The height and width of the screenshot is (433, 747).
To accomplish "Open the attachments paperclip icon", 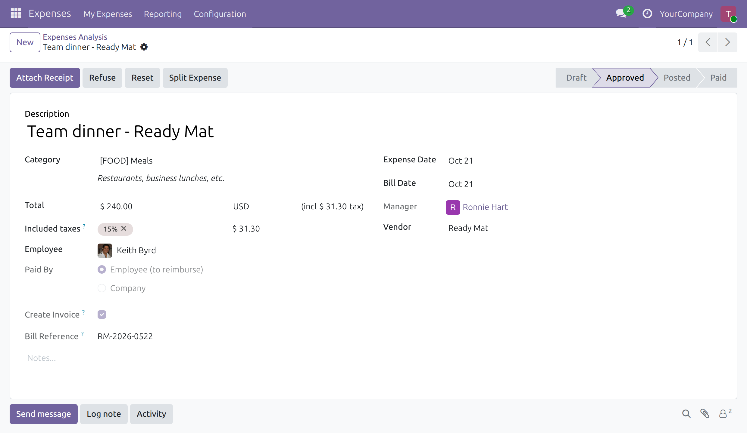I will coord(705,414).
